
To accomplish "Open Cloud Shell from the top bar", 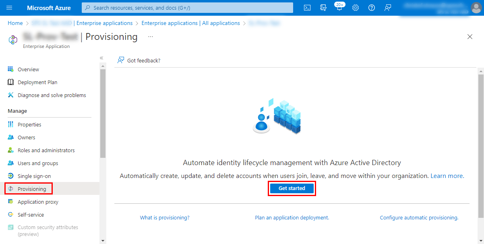I will (307, 8).
